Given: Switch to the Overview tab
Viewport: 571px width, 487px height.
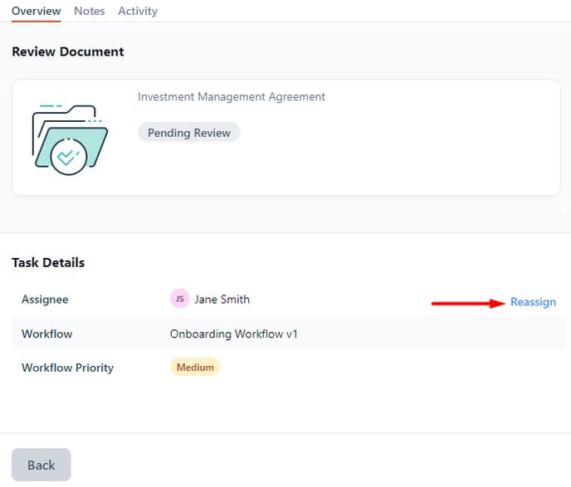Looking at the screenshot, I should click(x=36, y=11).
